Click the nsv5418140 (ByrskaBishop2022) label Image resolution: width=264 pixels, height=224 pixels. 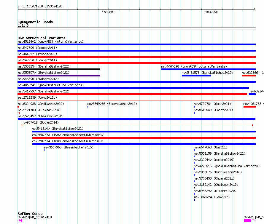[x=58, y=129]
